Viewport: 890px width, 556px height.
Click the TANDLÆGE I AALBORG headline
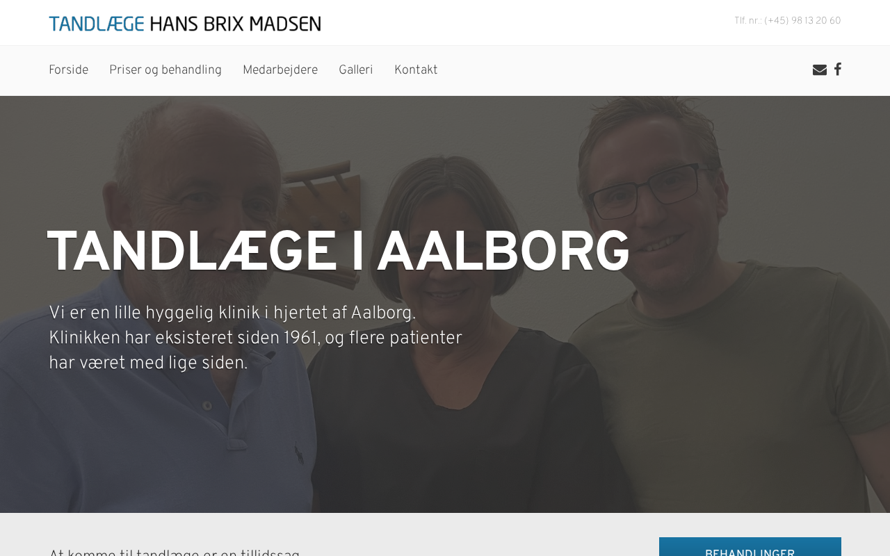pyautogui.click(x=338, y=253)
